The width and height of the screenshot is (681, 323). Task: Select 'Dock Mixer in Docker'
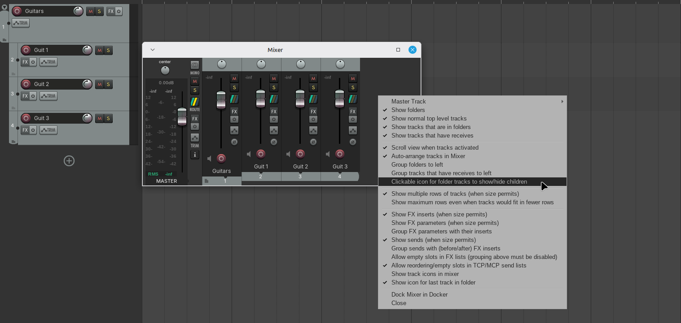click(472, 294)
